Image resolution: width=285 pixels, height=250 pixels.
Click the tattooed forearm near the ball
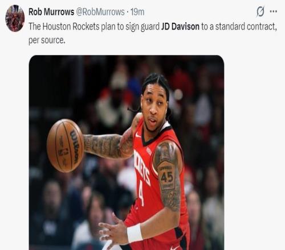point(103,146)
